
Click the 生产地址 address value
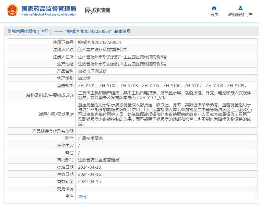pyautogui.click(x=122, y=64)
